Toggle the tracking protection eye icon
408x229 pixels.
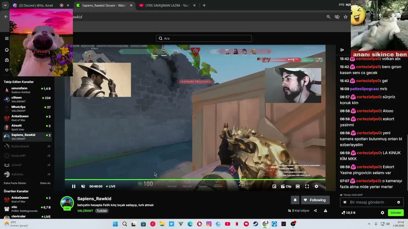(337, 17)
